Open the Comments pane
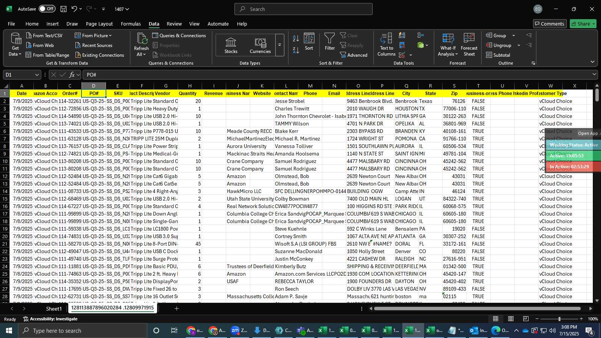 pos(550,24)
